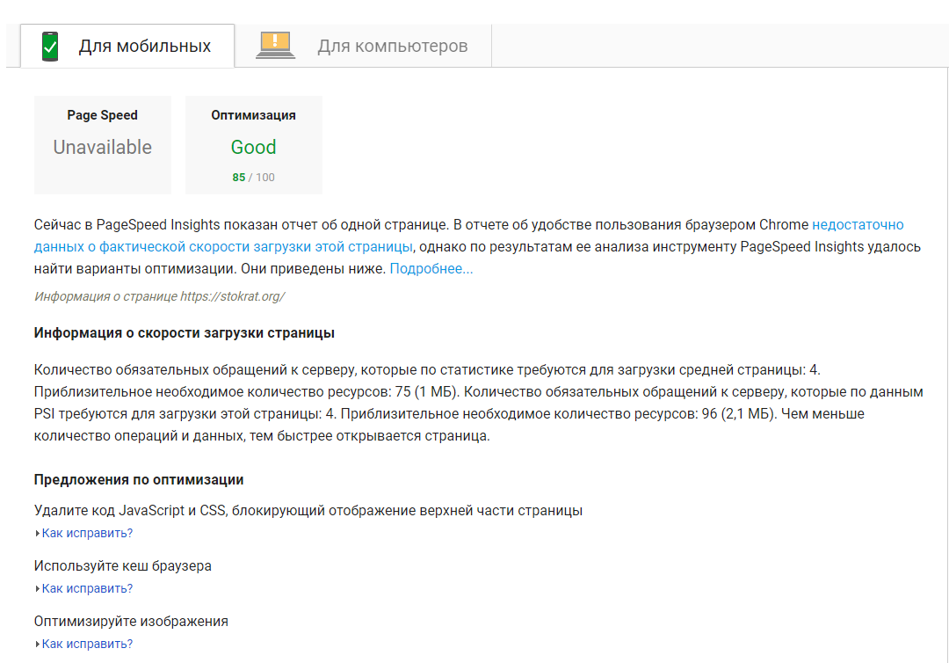Image resolution: width=949 pixels, height=663 pixels.
Task: Switch to the Для мобильных tab
Action: click(x=144, y=46)
